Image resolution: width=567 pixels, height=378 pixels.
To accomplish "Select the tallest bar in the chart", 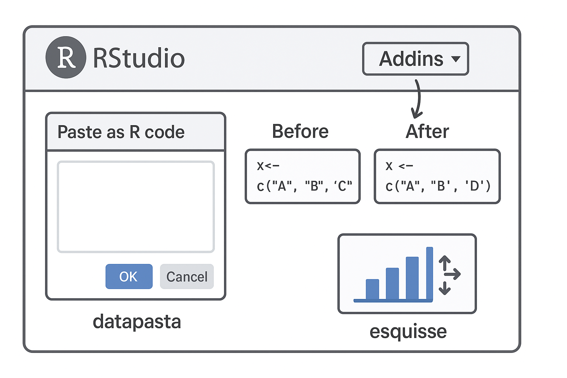I will click(430, 274).
